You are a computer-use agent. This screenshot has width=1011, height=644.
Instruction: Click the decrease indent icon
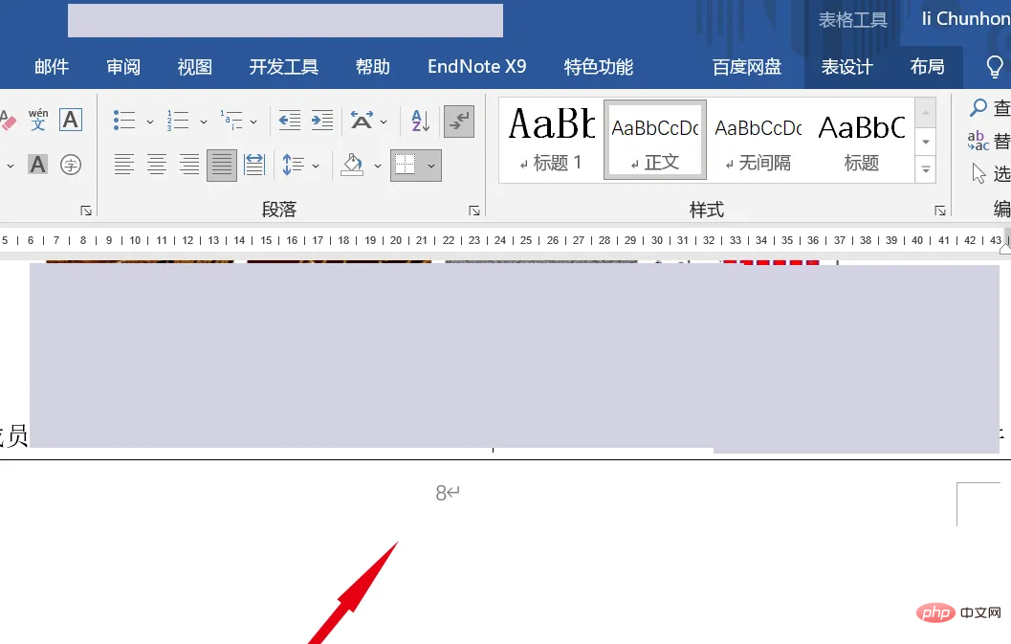tap(289, 121)
